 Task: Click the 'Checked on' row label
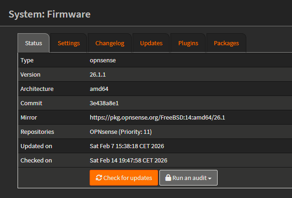tap(36, 161)
